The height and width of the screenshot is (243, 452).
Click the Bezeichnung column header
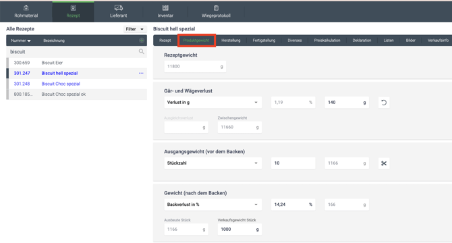pos(54,40)
